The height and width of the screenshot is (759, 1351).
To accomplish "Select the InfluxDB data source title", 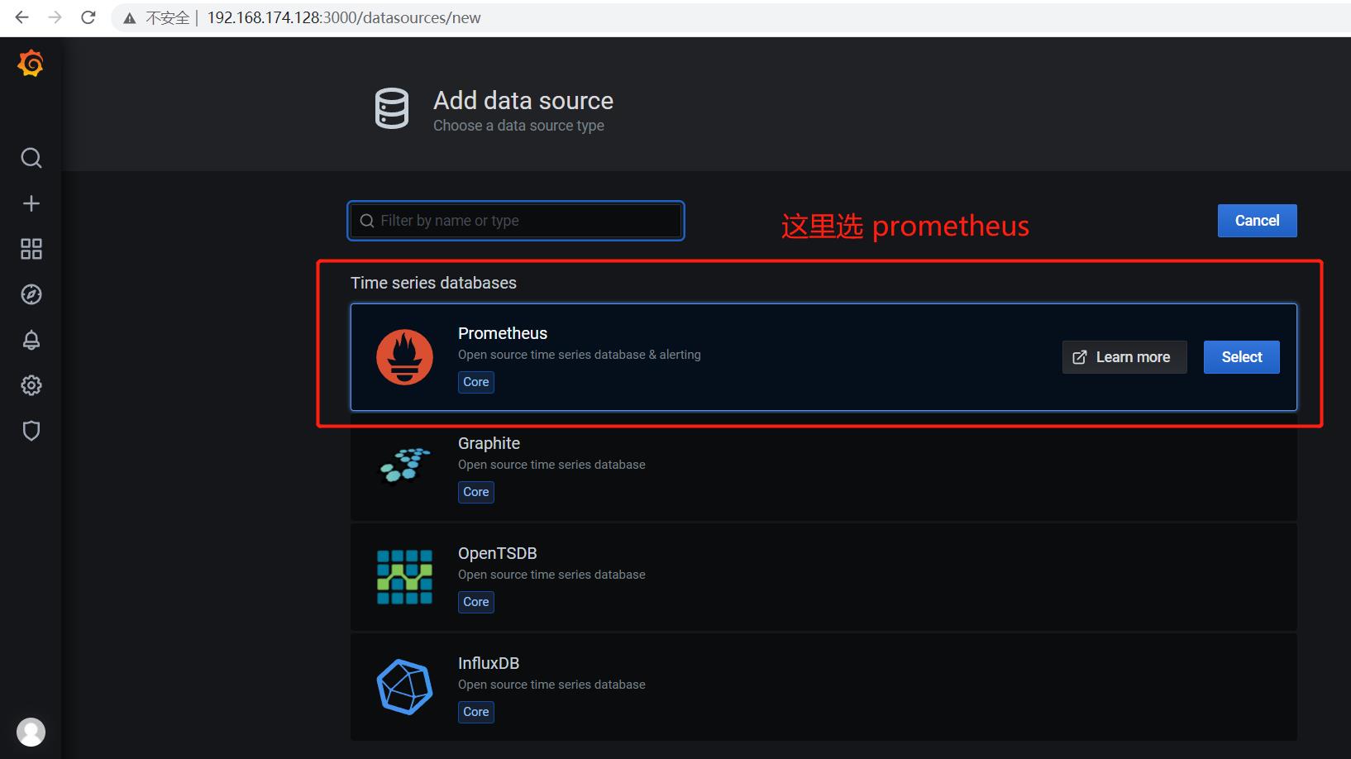I will tap(489, 663).
